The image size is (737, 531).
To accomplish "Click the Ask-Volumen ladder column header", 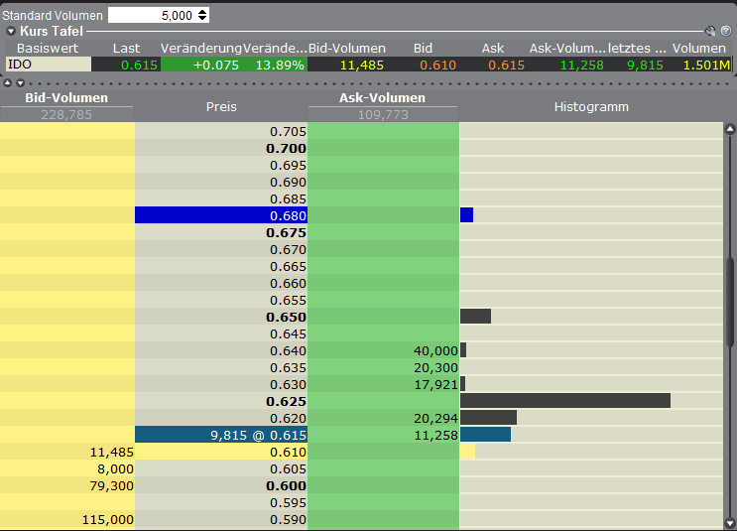I will [383, 98].
